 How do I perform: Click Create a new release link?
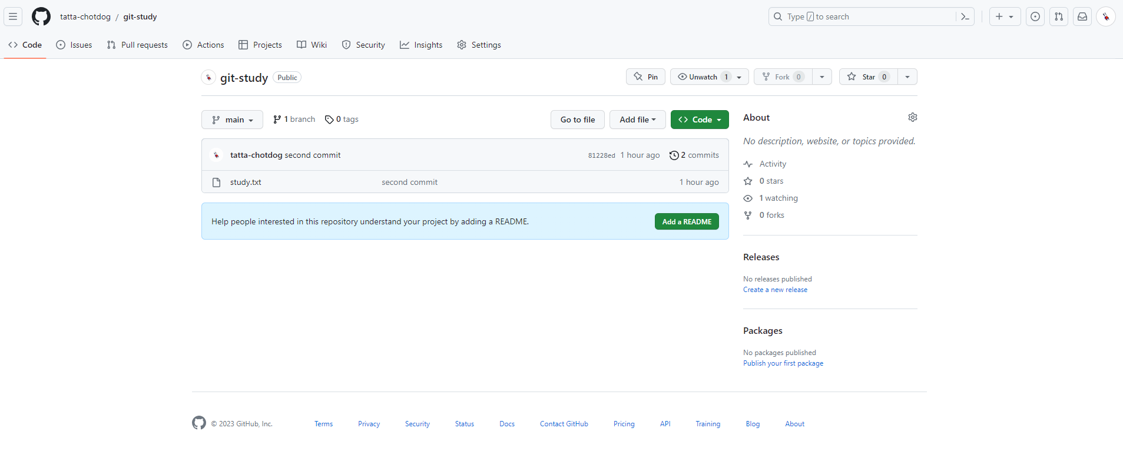[775, 290]
